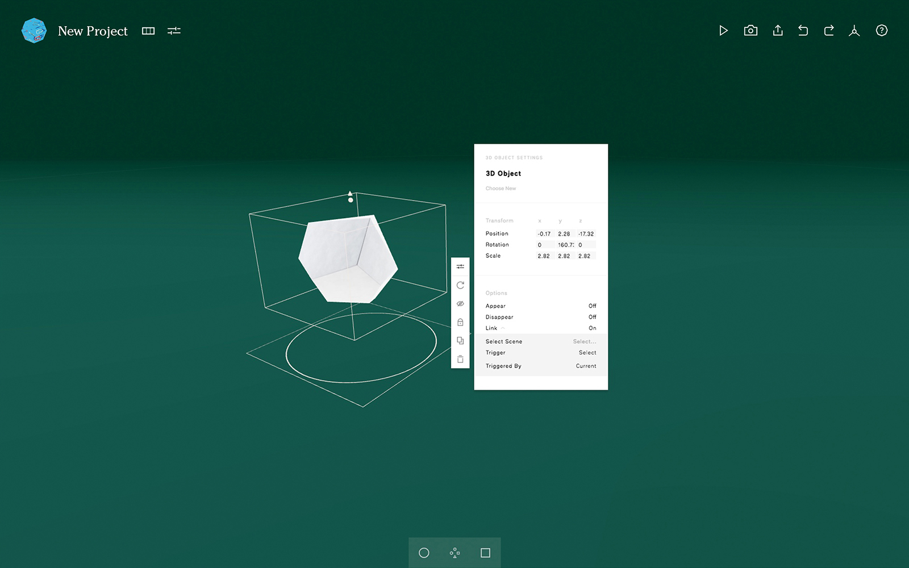Lock the selected 3D object
Viewport: 909px width, 568px height.
coord(460,322)
